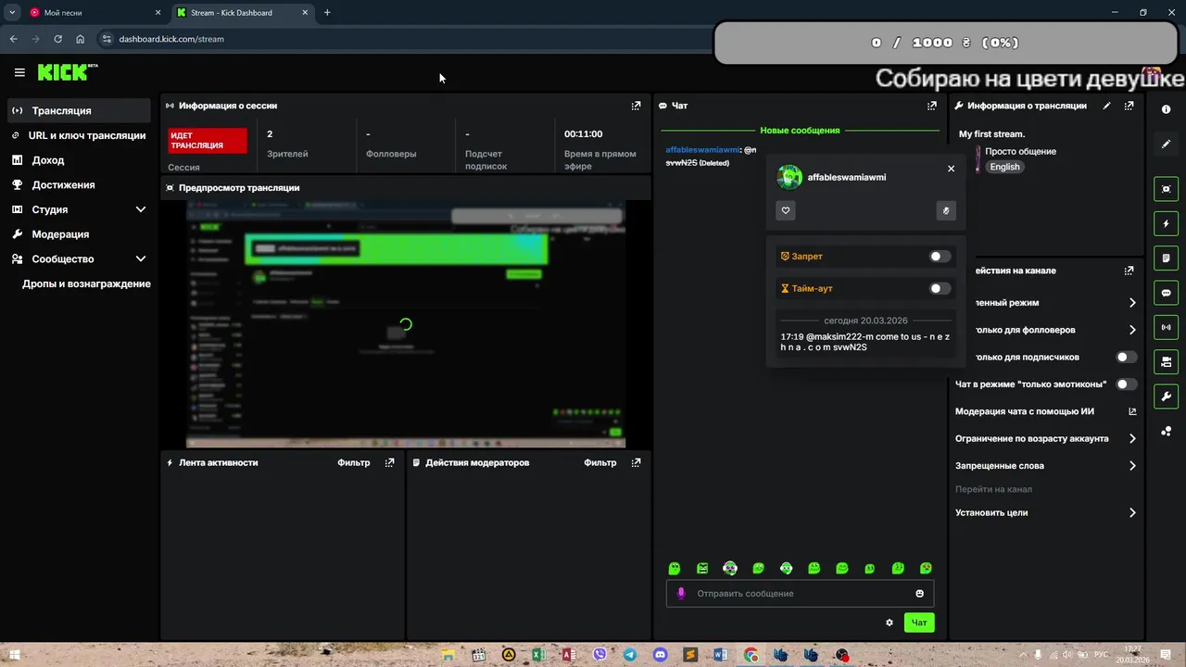Screen dimensions: 1186x667
Task: Click the ИДЕТ ТРАНСЛЯЦИЯ status badge
Action: coord(208,141)
